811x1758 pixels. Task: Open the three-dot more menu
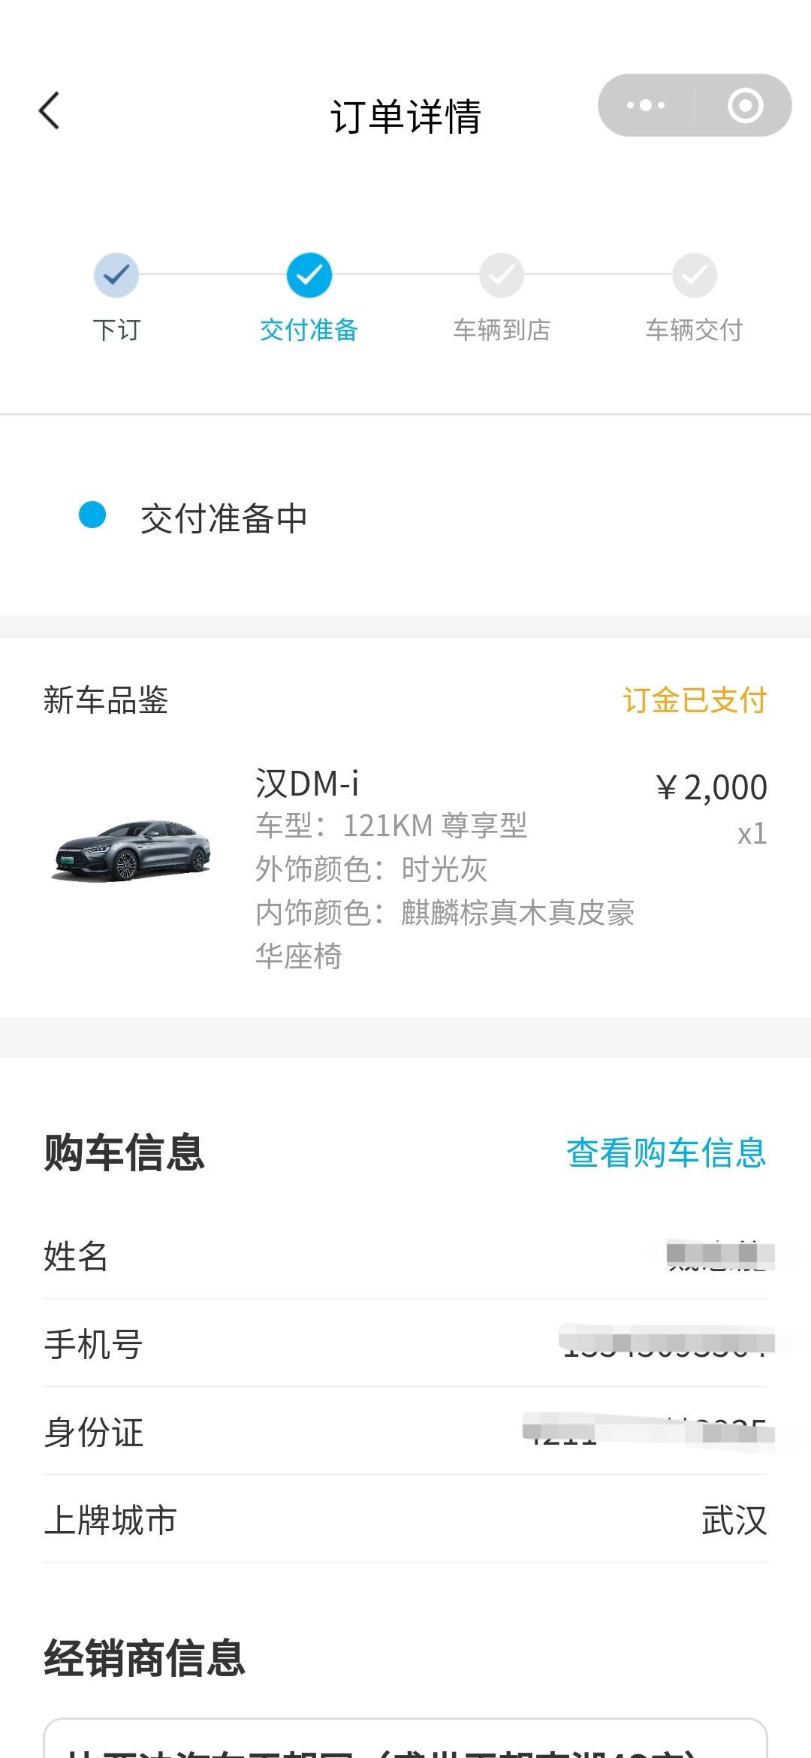click(646, 105)
